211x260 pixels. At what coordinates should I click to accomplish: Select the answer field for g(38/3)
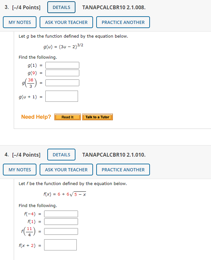pos(63,82)
